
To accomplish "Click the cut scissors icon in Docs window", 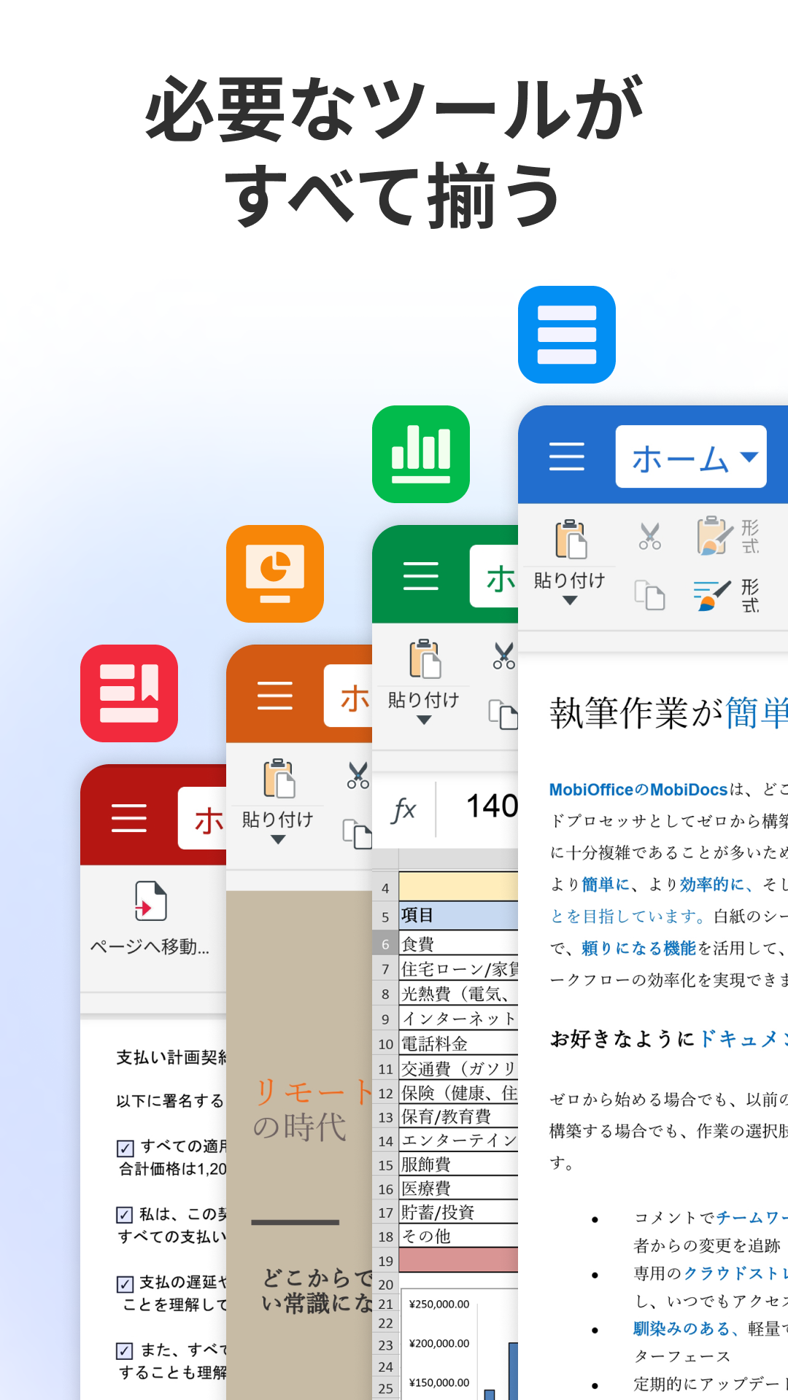I will coord(649,536).
